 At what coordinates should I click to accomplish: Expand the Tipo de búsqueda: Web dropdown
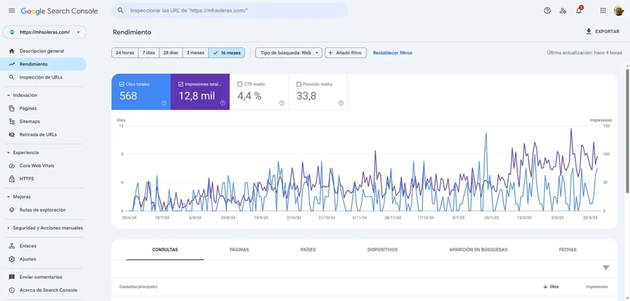pos(289,53)
